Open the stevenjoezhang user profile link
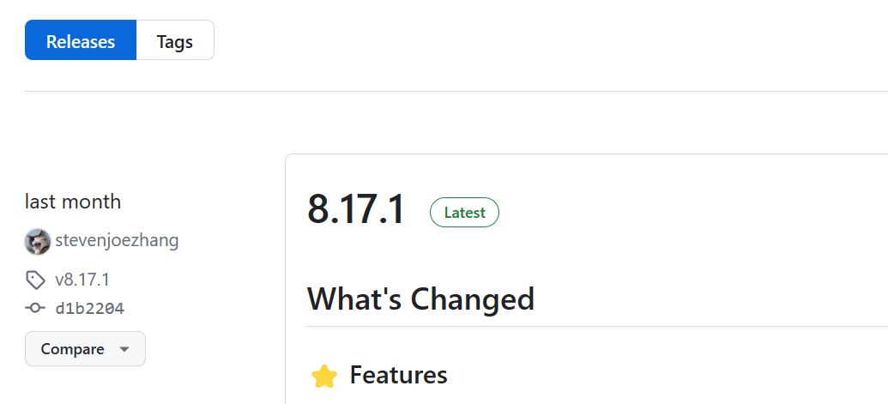This screenshot has height=404, width=888. pyautogui.click(x=117, y=240)
